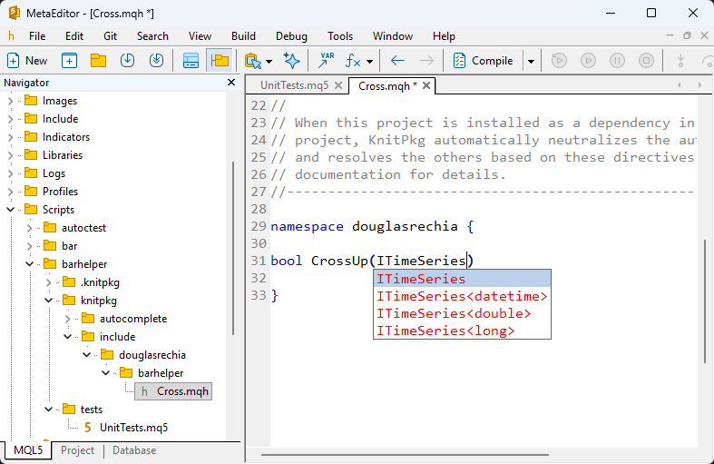Click the Save file toolbar icon

click(x=127, y=61)
